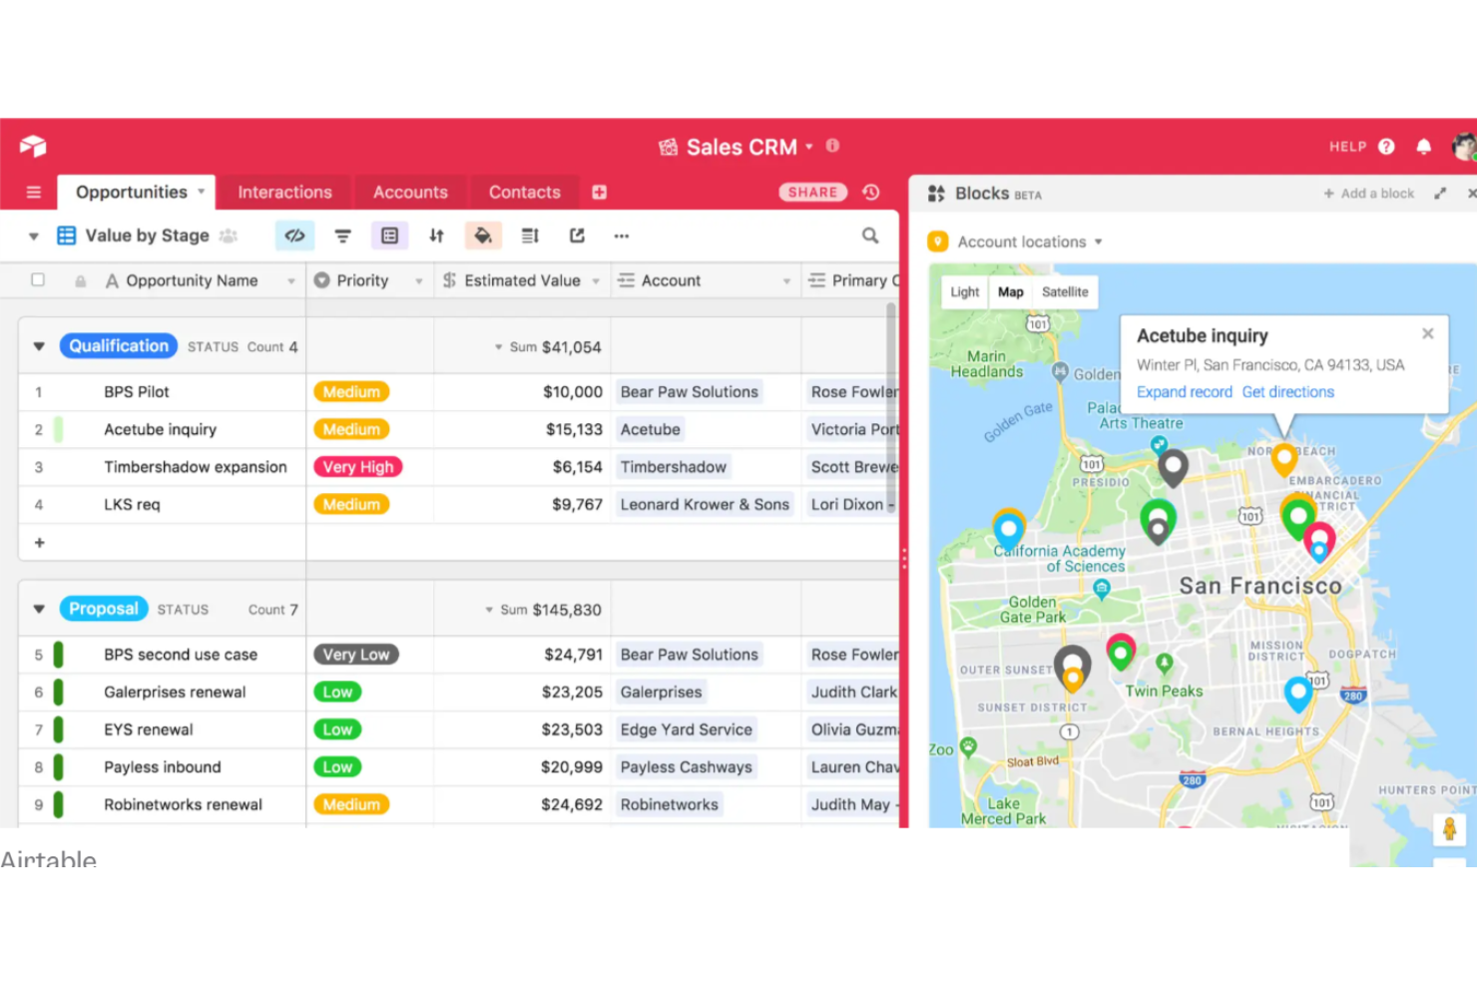The height and width of the screenshot is (985, 1477).
Task: Click the yellow Account locations block icon
Action: [x=937, y=242]
